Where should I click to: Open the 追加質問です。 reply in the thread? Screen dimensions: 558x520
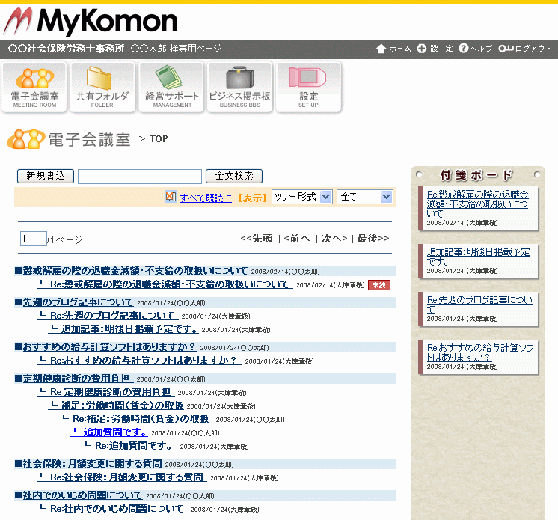coord(116,432)
